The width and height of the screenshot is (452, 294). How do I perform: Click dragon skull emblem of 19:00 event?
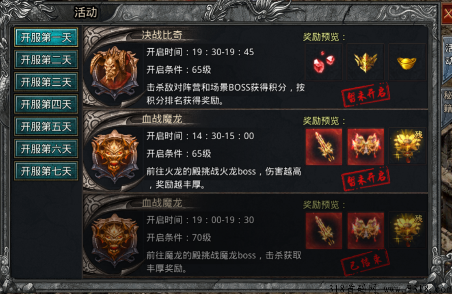click(x=115, y=240)
